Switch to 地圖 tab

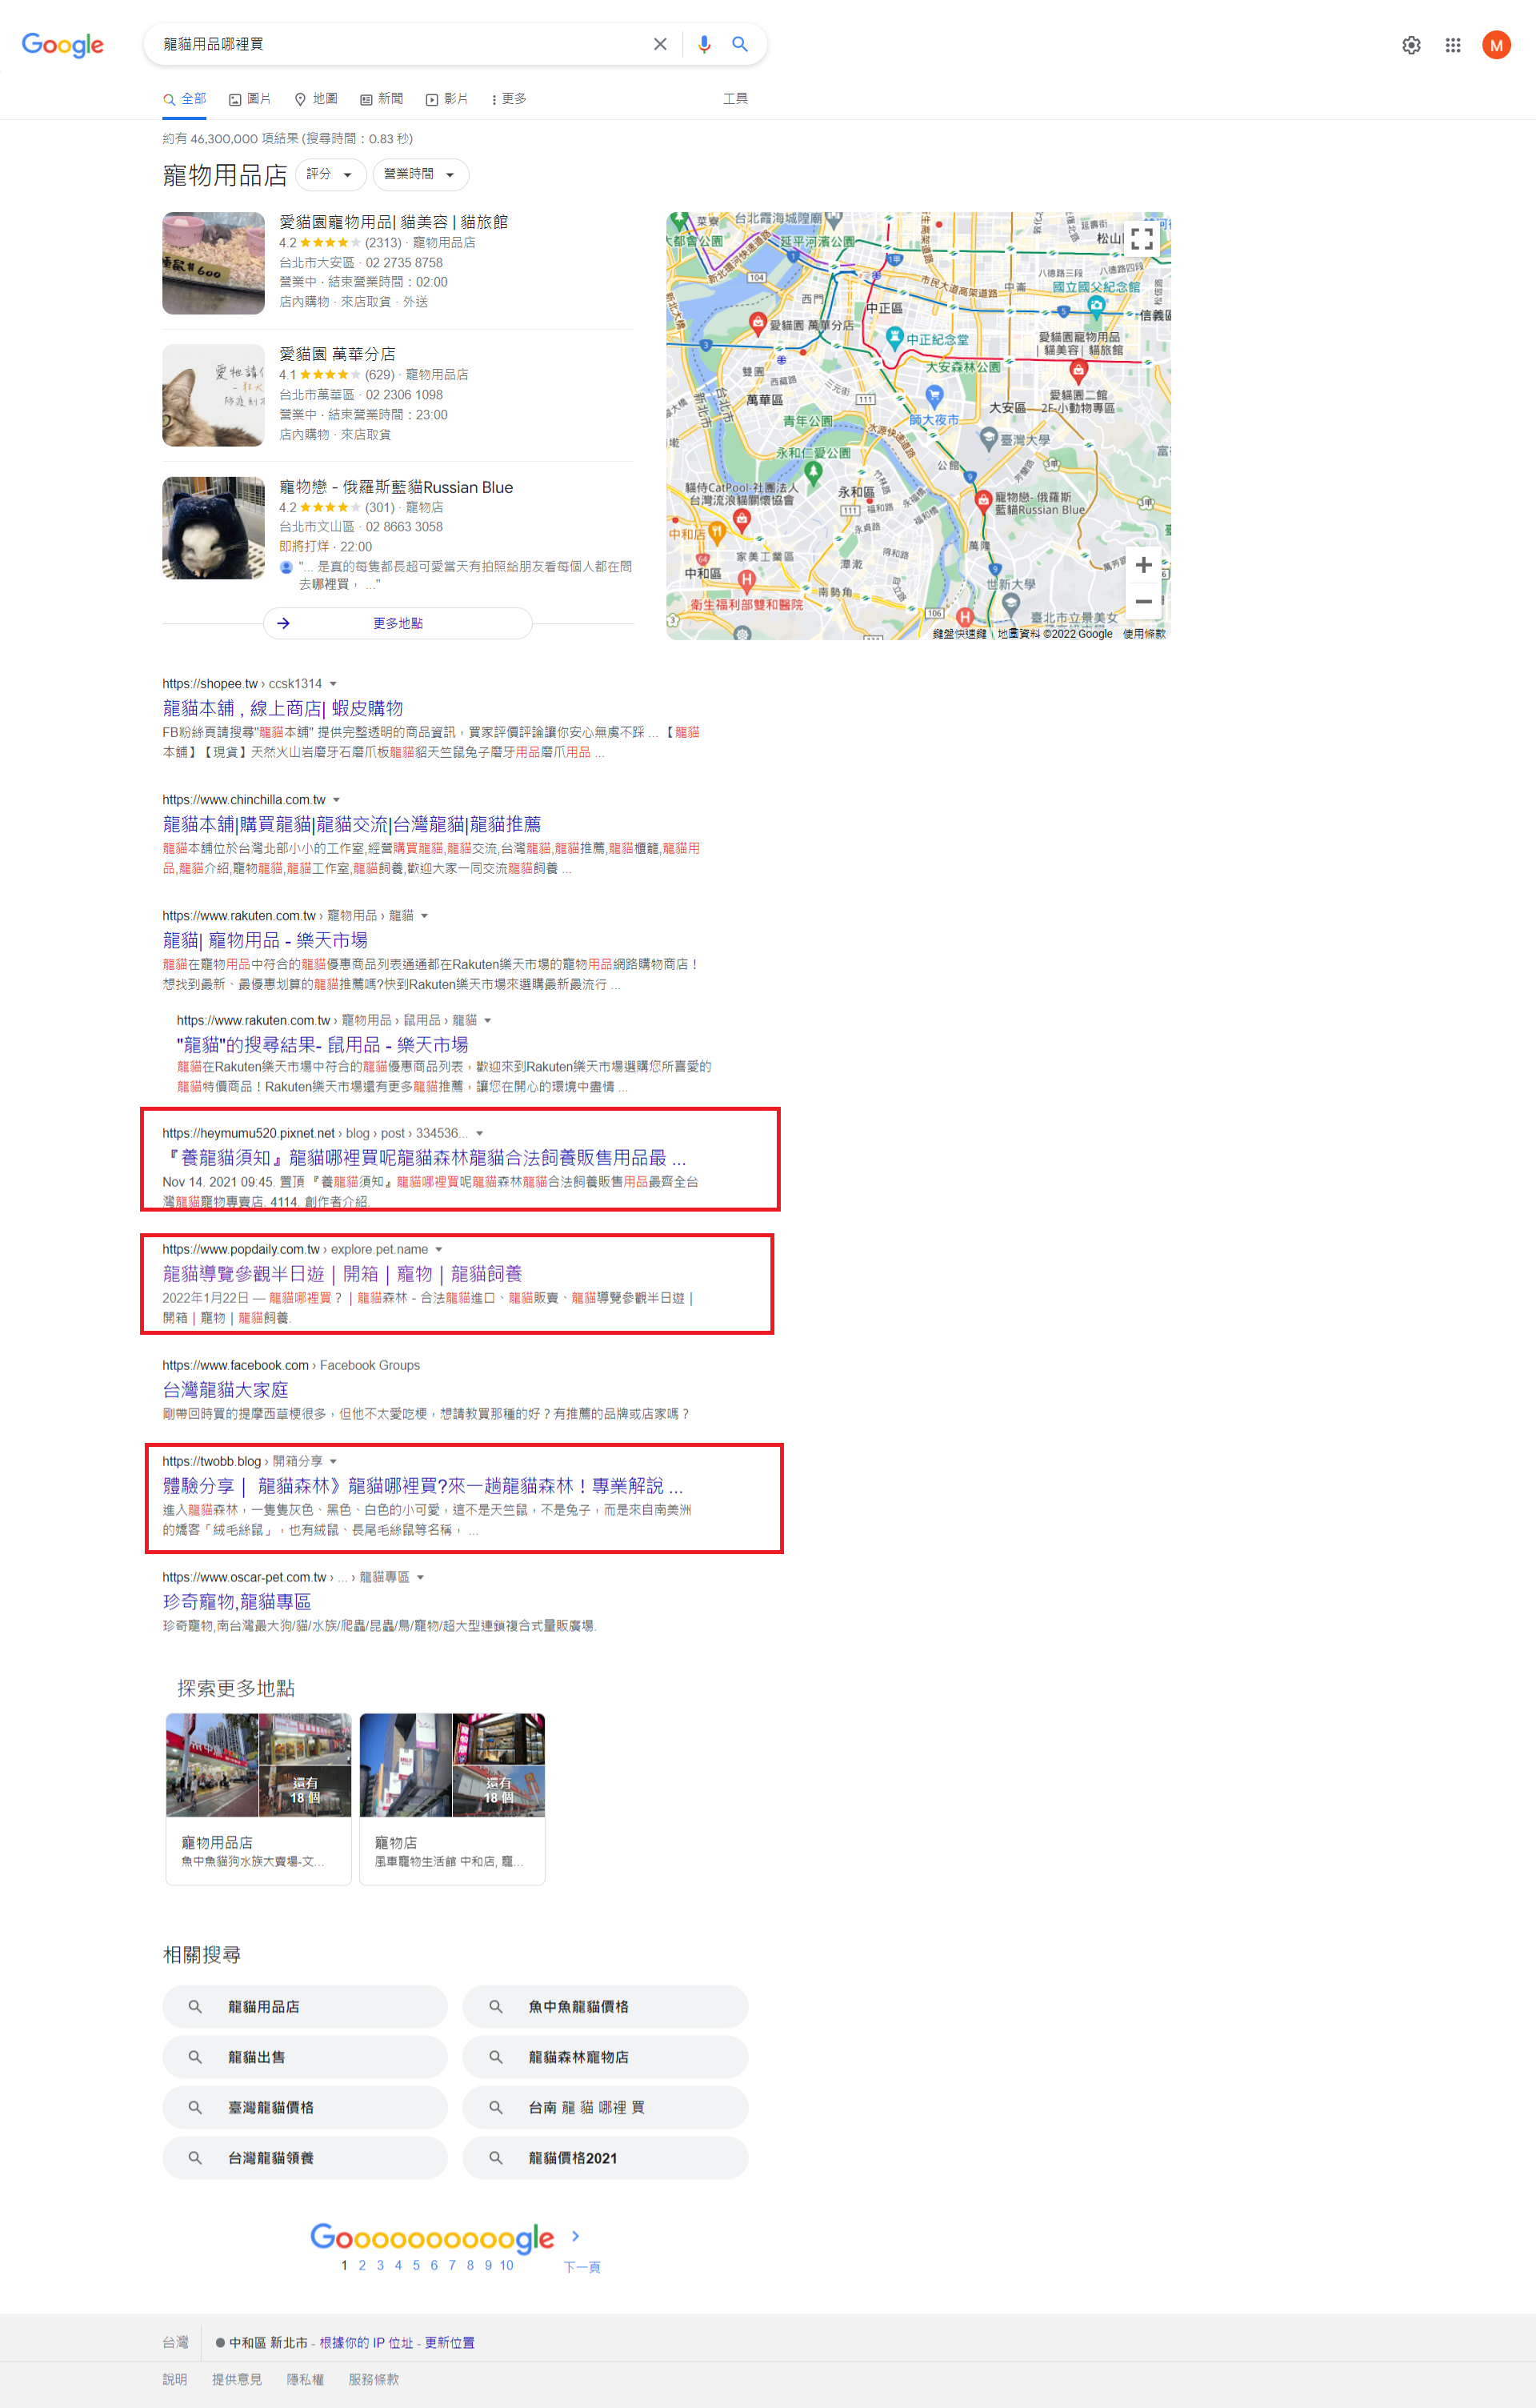pos(316,98)
